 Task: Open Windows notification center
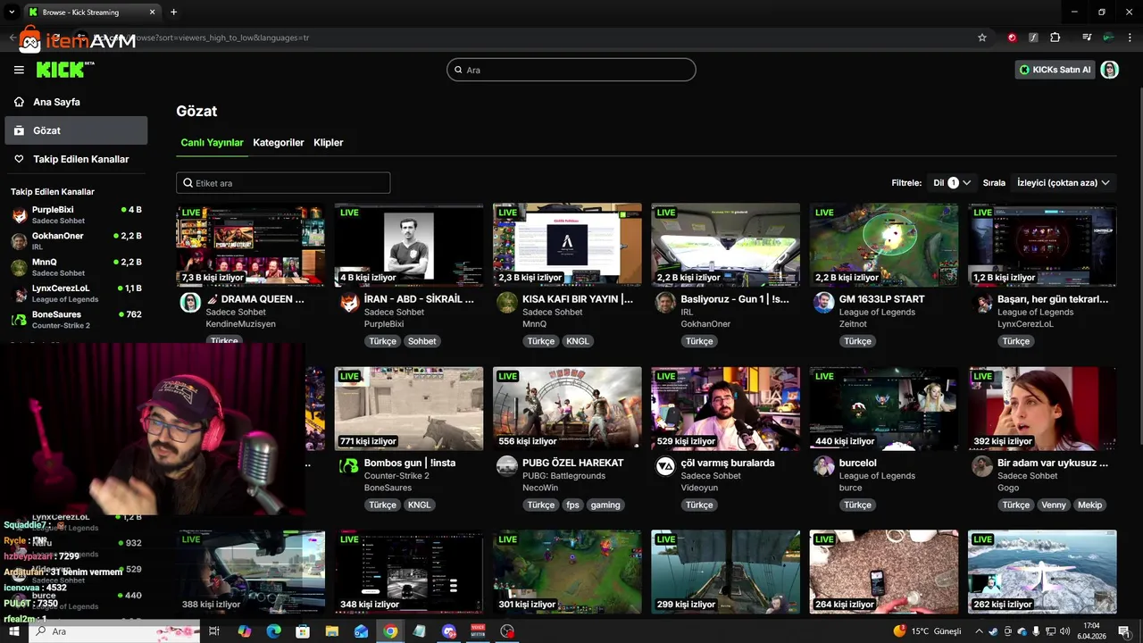pyautogui.click(x=1124, y=631)
